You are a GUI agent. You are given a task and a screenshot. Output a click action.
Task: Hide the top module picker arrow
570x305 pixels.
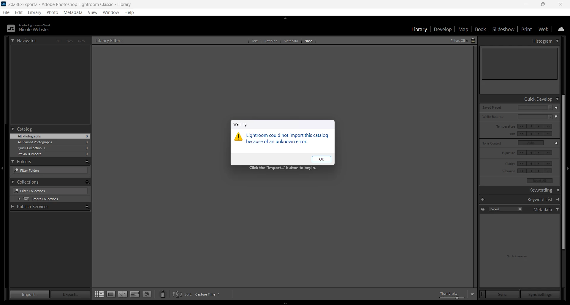pos(285,18)
